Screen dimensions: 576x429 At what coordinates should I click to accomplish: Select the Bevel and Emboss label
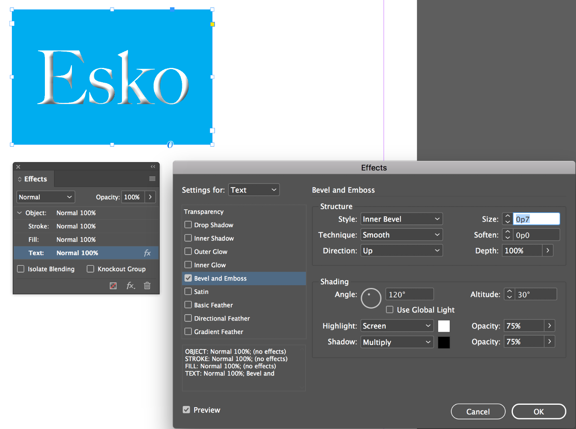coord(220,278)
